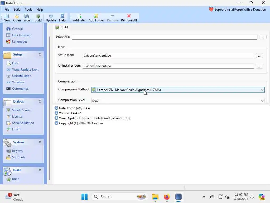Open the taskbar clock showing 11:07 PM
Viewport: 270px width, 203px height.
click(241, 197)
